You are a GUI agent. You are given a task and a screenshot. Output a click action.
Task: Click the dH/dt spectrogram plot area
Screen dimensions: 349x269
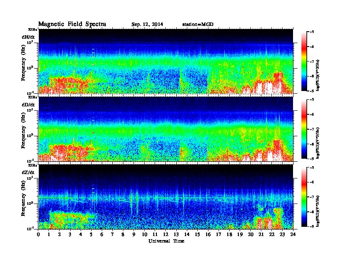[x=166, y=61]
